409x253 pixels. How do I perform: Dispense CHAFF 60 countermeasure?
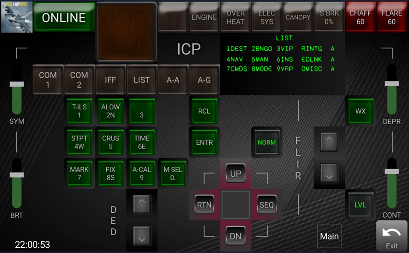(x=360, y=18)
